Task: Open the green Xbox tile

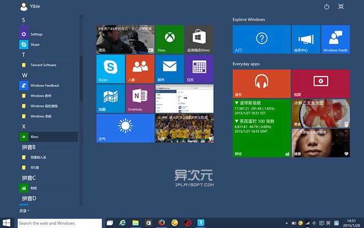Action: [170, 39]
